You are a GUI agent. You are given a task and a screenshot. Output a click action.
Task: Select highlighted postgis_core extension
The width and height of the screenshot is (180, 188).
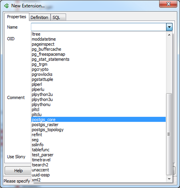(x=99, y=120)
